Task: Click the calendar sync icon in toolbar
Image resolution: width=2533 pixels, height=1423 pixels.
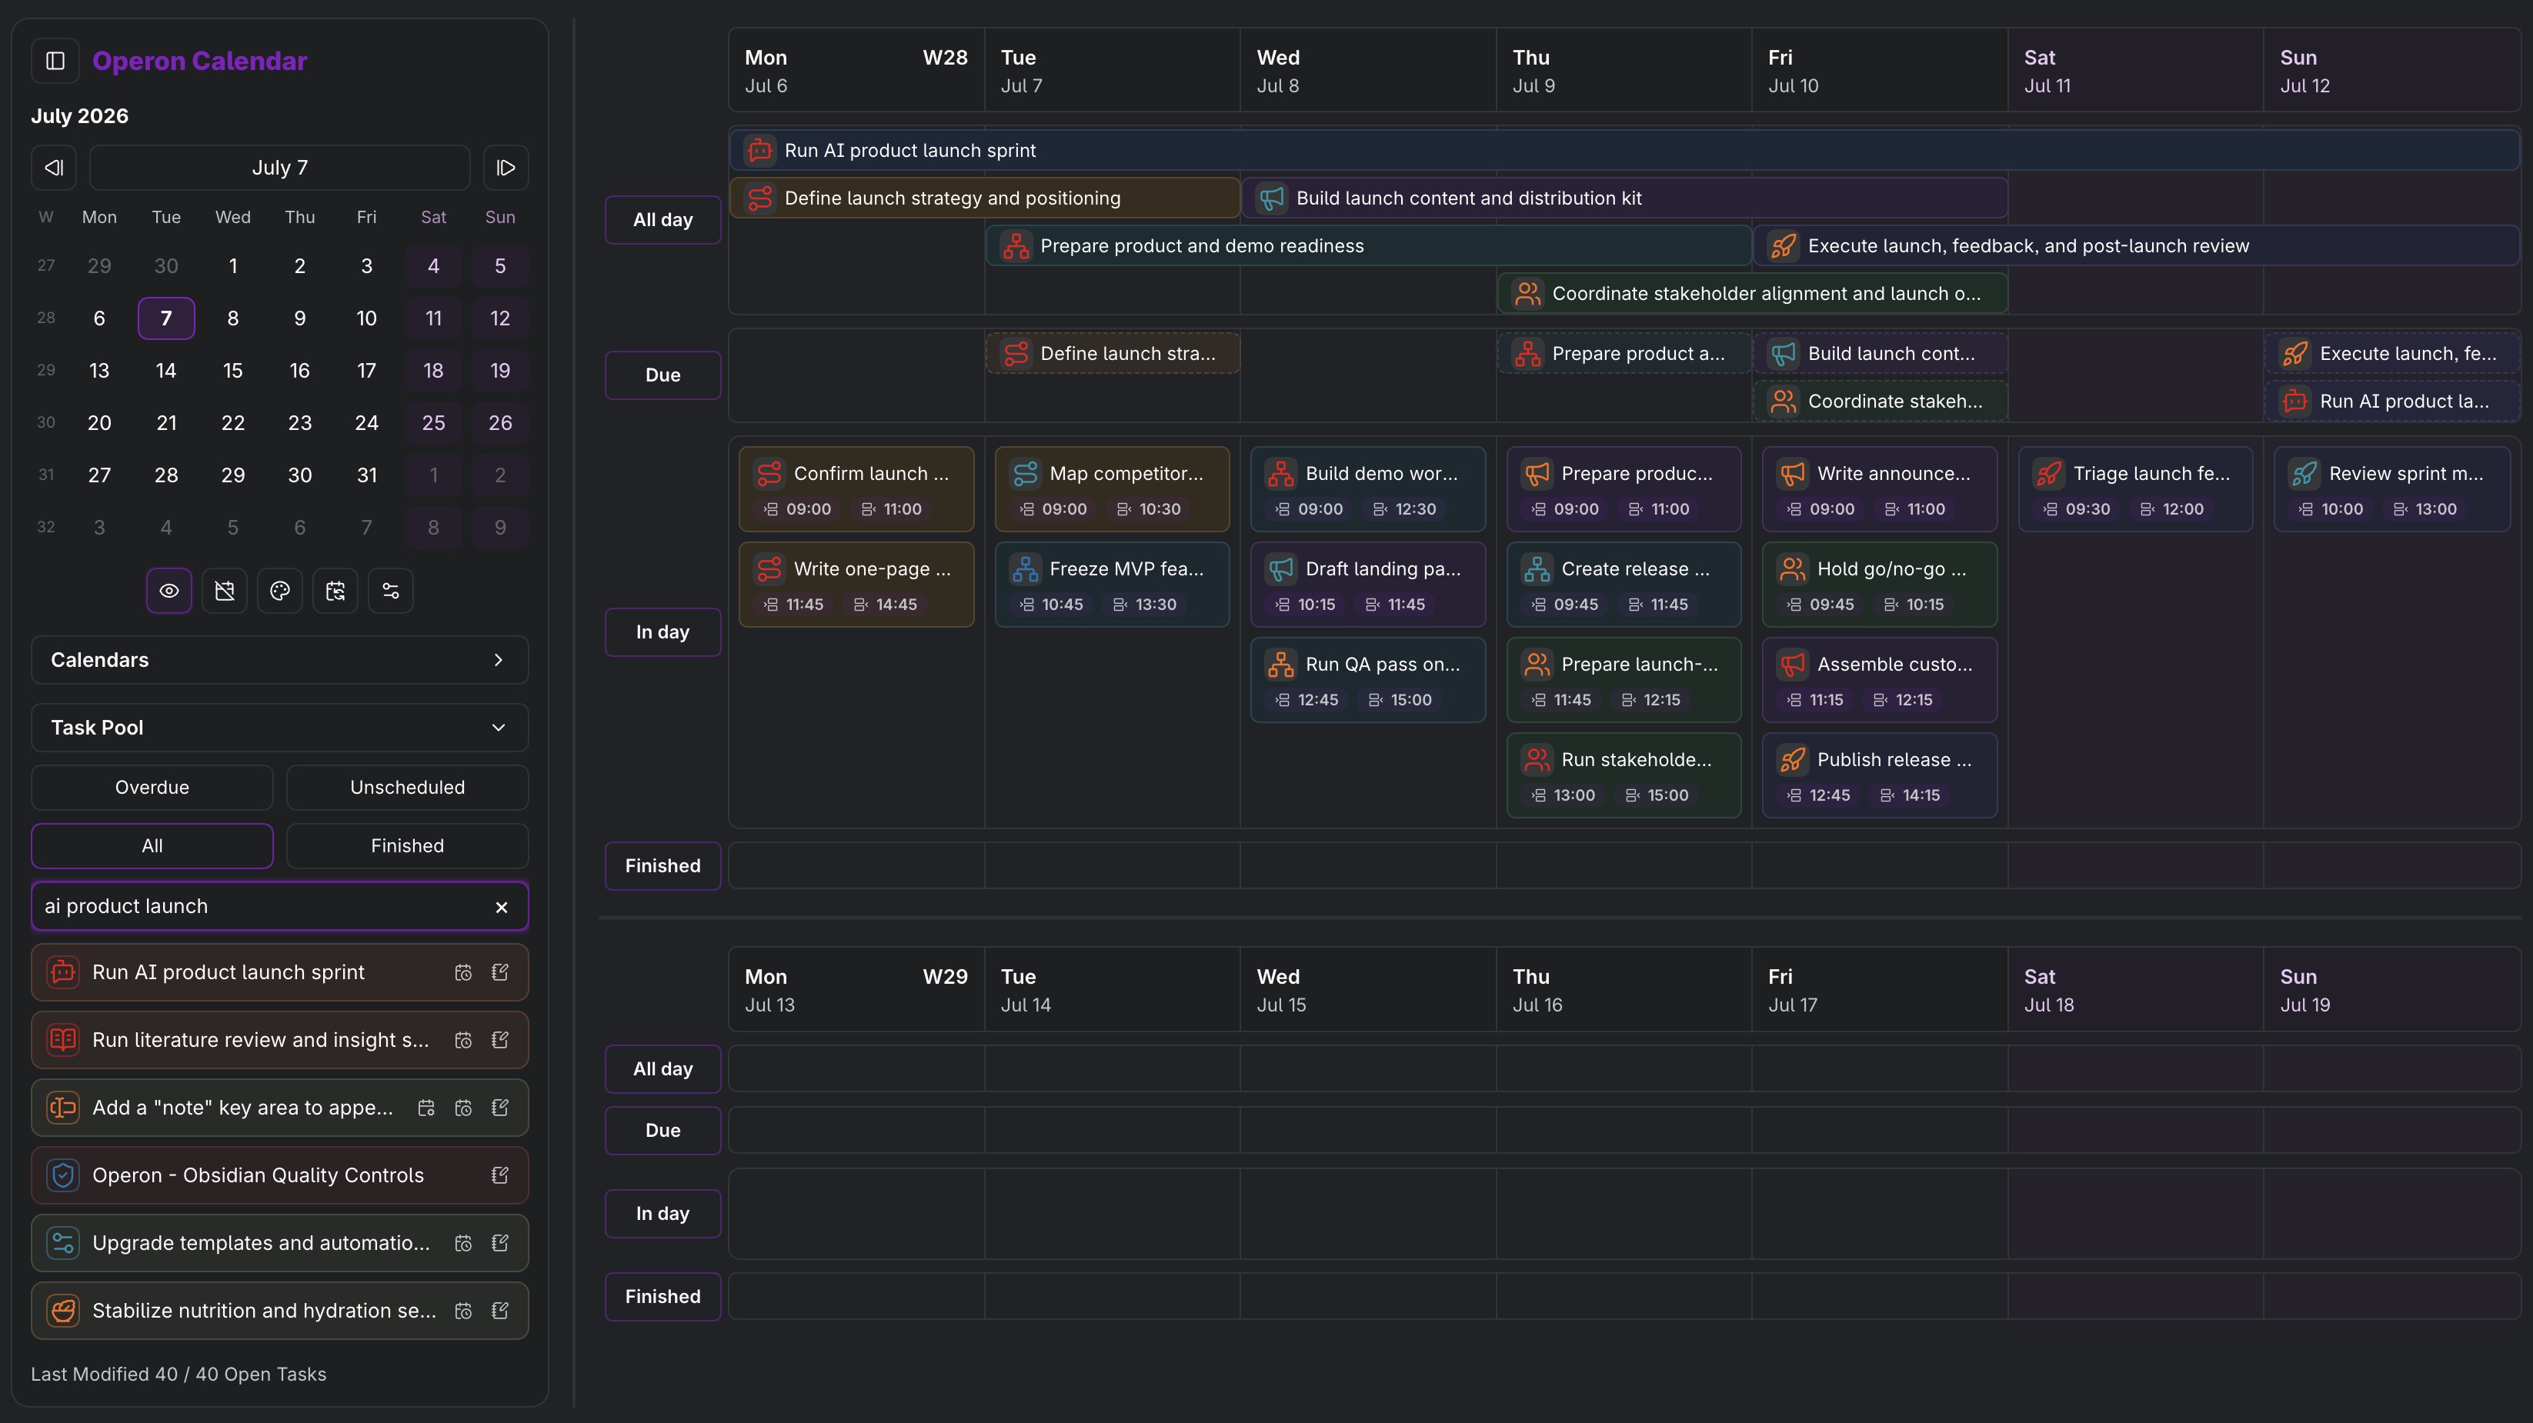Action: coord(335,591)
